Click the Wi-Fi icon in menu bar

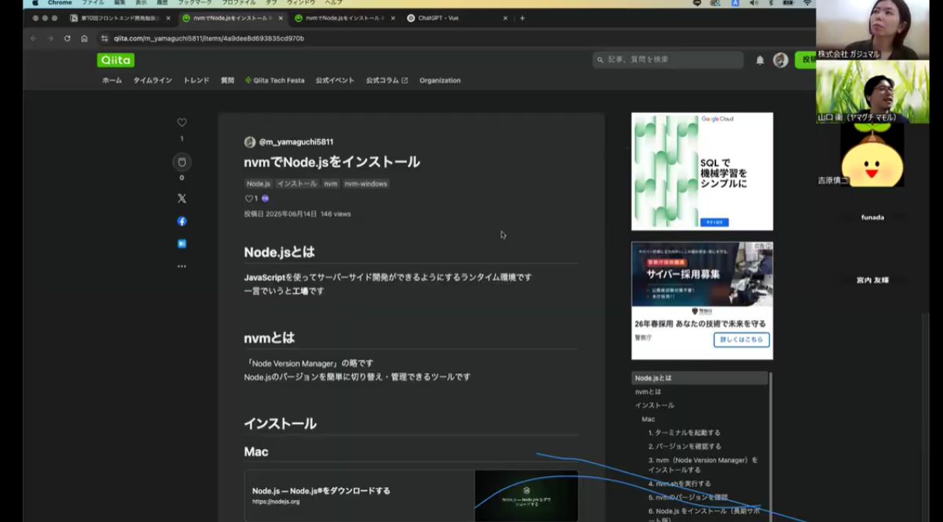pyautogui.click(x=807, y=3)
